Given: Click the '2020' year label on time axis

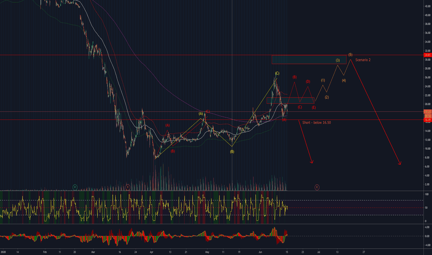Looking at the screenshot, I should point(3,252).
